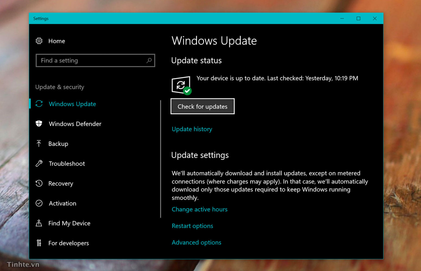The height and width of the screenshot is (271, 421).
Task: Open Advanced options link
Action: [197, 242]
